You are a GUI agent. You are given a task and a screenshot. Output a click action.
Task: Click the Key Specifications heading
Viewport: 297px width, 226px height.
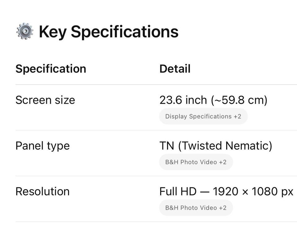tap(108, 32)
